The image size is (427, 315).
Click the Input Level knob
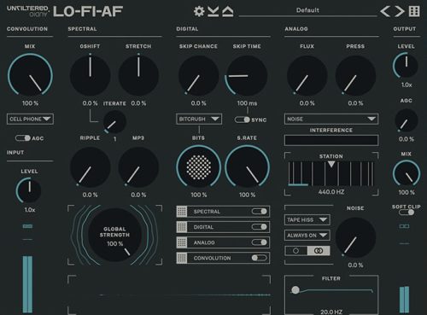[x=29, y=190]
